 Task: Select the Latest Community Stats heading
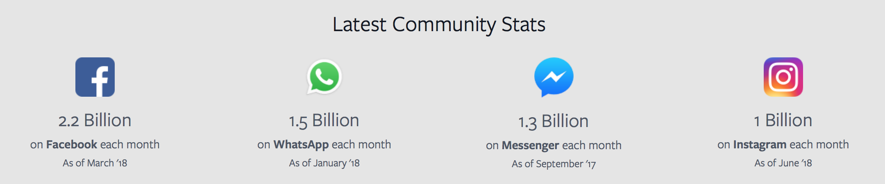[439, 25]
